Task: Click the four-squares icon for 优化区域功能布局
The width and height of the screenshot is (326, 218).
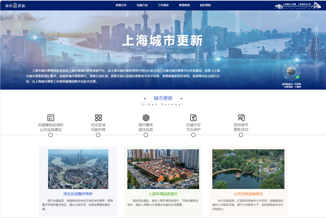Action: (98, 118)
